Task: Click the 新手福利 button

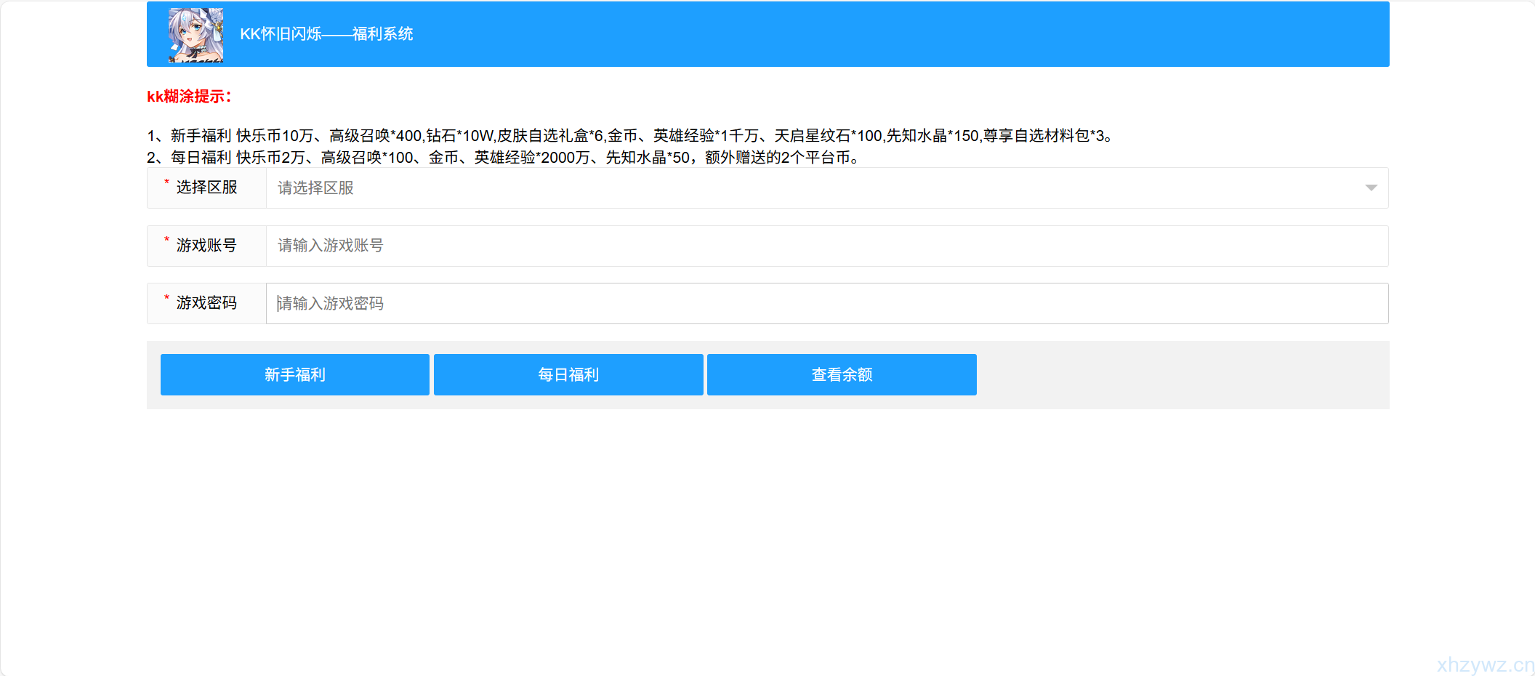Action: click(294, 374)
